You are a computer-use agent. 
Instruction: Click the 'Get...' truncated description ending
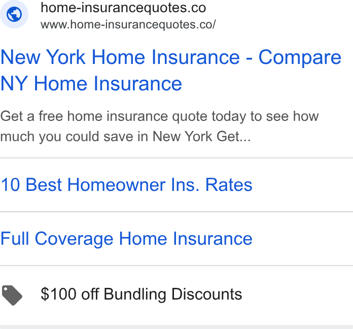pyautogui.click(x=233, y=137)
